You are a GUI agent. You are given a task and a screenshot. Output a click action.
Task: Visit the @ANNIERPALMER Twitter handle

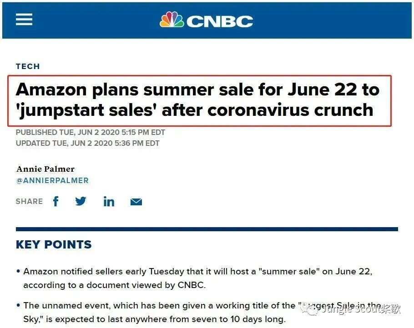click(x=52, y=180)
